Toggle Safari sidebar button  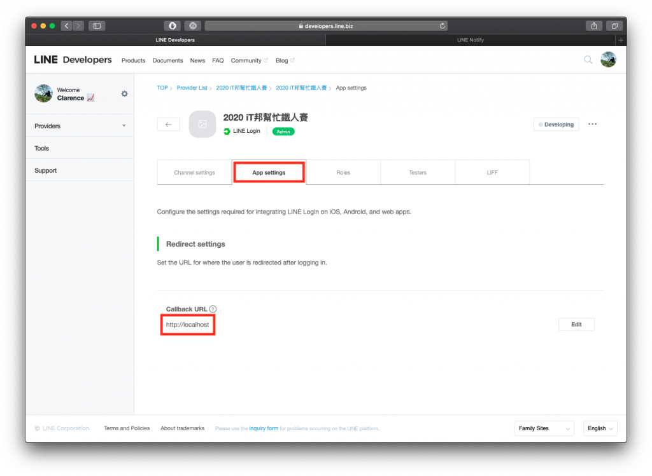point(97,25)
